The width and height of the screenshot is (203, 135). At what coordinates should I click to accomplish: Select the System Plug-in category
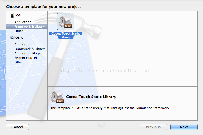tap(25, 58)
